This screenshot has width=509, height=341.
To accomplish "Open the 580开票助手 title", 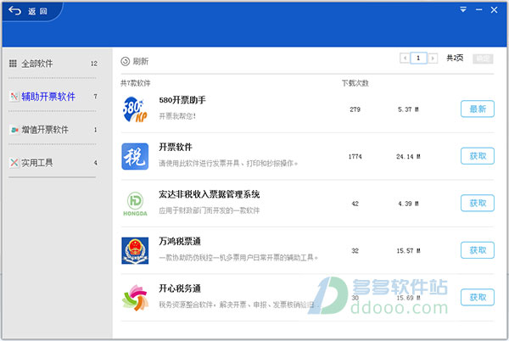I will pos(182,100).
